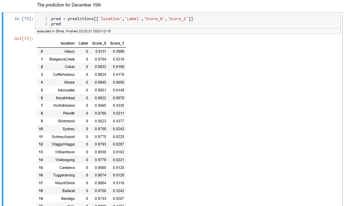
Task: Click Score_0 value 0.9922 for NorahHead
Action: 100,98
